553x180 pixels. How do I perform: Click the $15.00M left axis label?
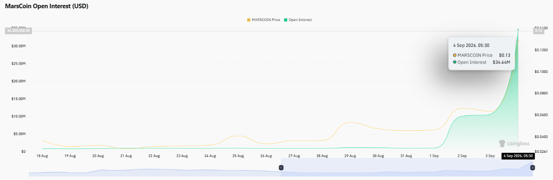click(19, 99)
